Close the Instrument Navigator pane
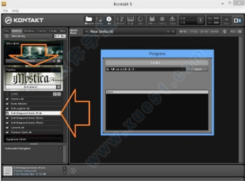The height and width of the screenshot is (181, 245). pyautogui.click(x=60, y=148)
